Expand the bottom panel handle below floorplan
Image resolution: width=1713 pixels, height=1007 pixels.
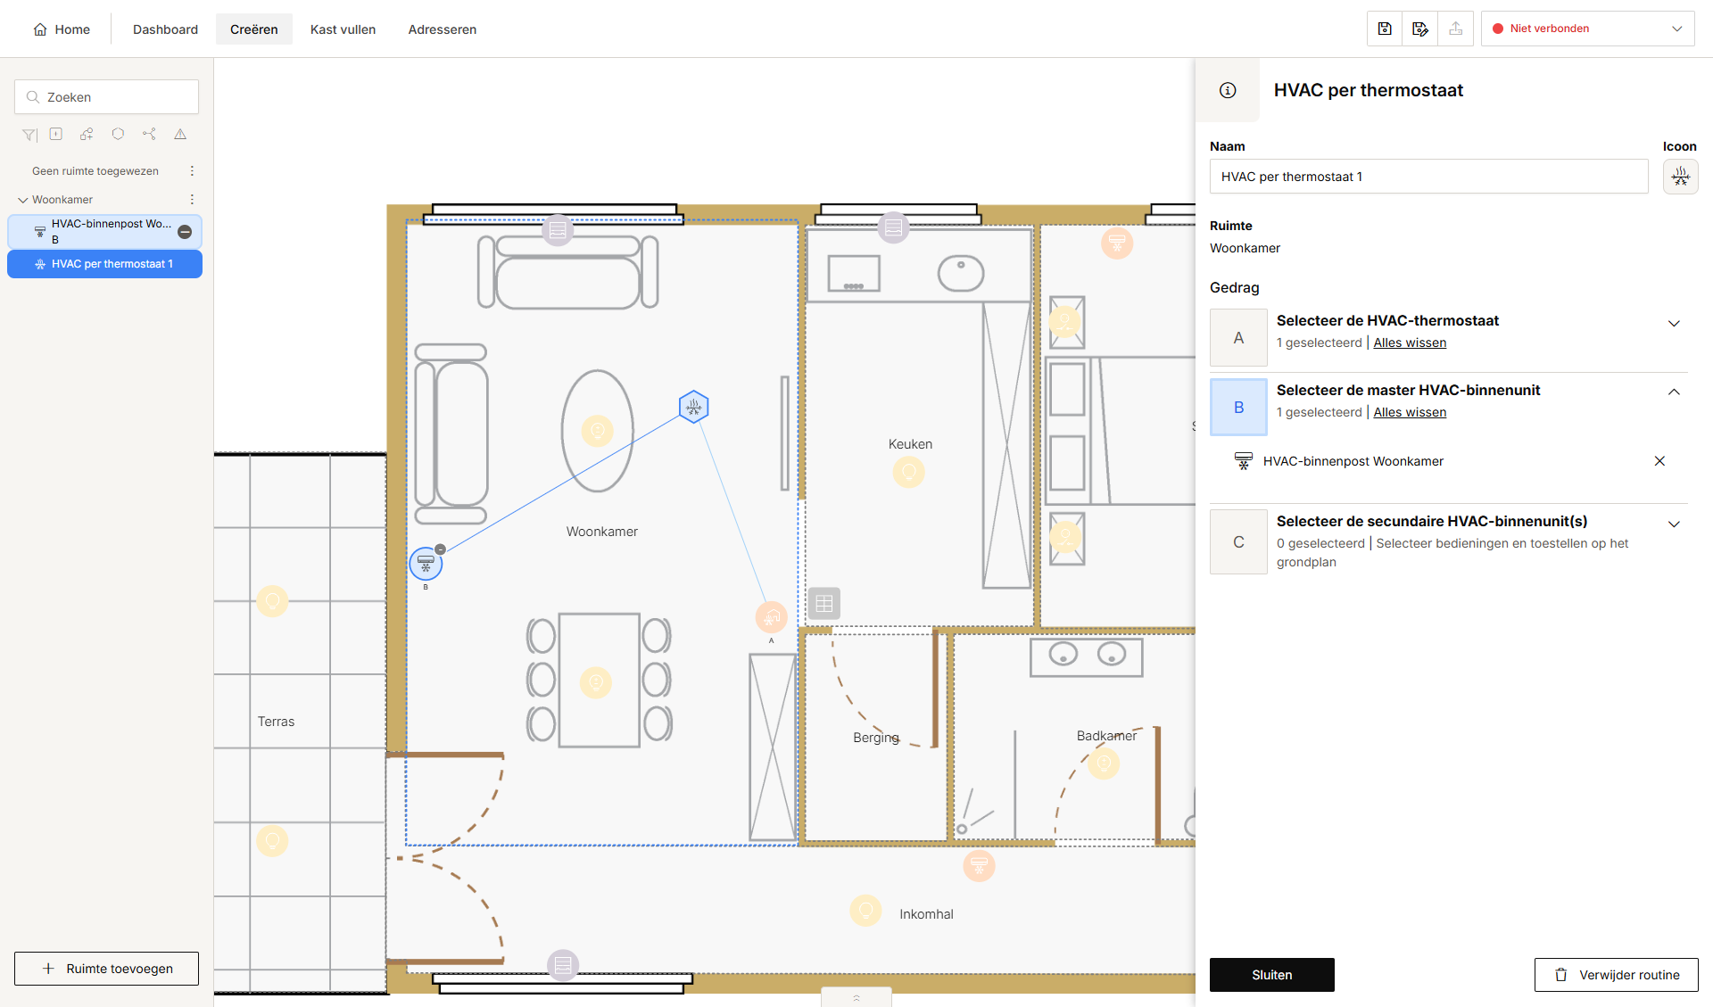(856, 997)
